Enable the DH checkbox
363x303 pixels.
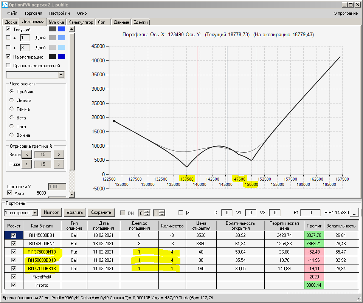pyautogui.click(x=123, y=213)
